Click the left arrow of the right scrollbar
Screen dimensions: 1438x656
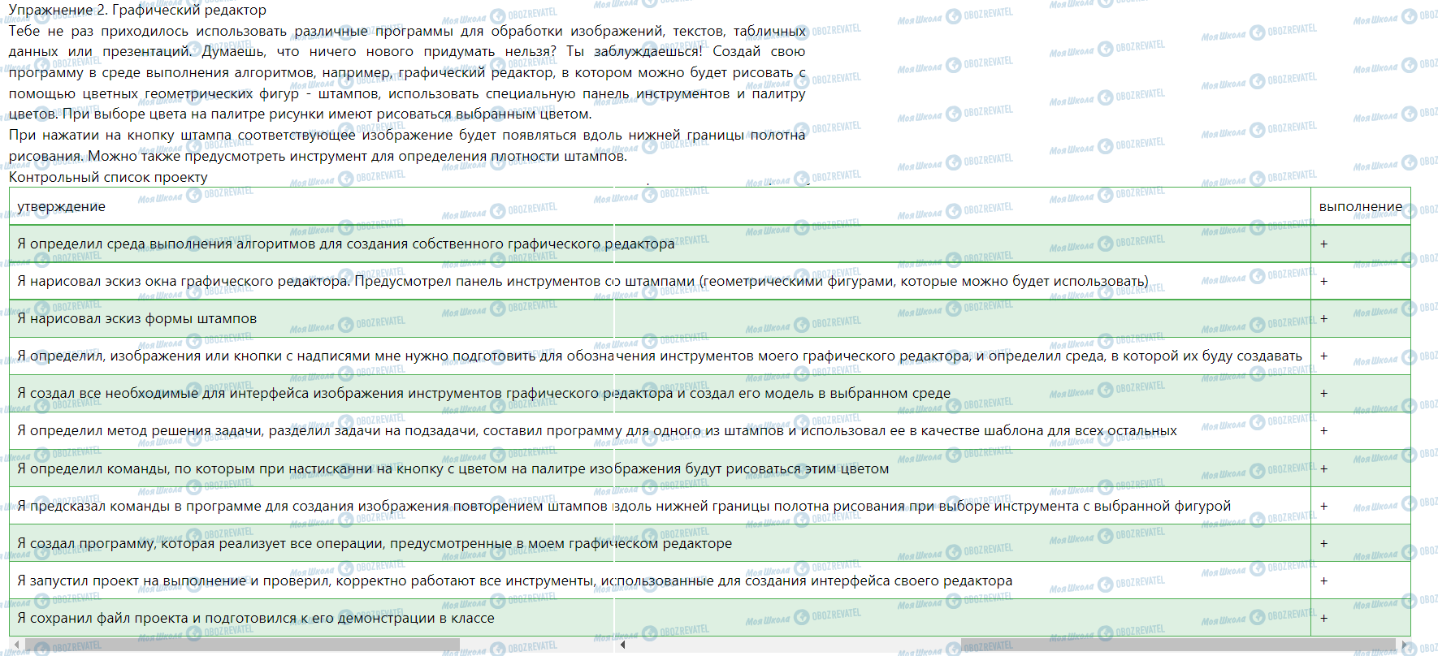(622, 645)
